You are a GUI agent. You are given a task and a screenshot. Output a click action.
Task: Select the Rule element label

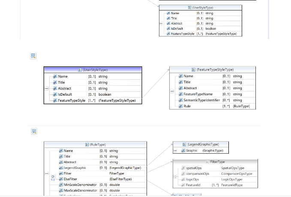click(x=187, y=106)
